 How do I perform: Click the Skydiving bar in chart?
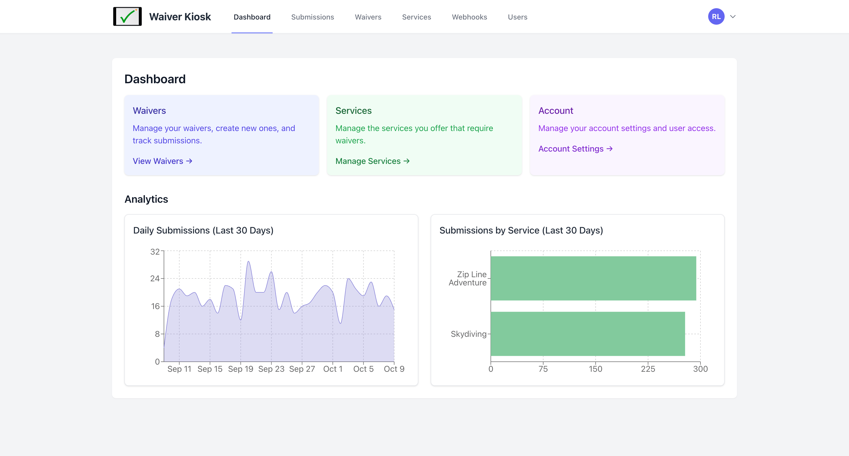pyautogui.click(x=587, y=333)
